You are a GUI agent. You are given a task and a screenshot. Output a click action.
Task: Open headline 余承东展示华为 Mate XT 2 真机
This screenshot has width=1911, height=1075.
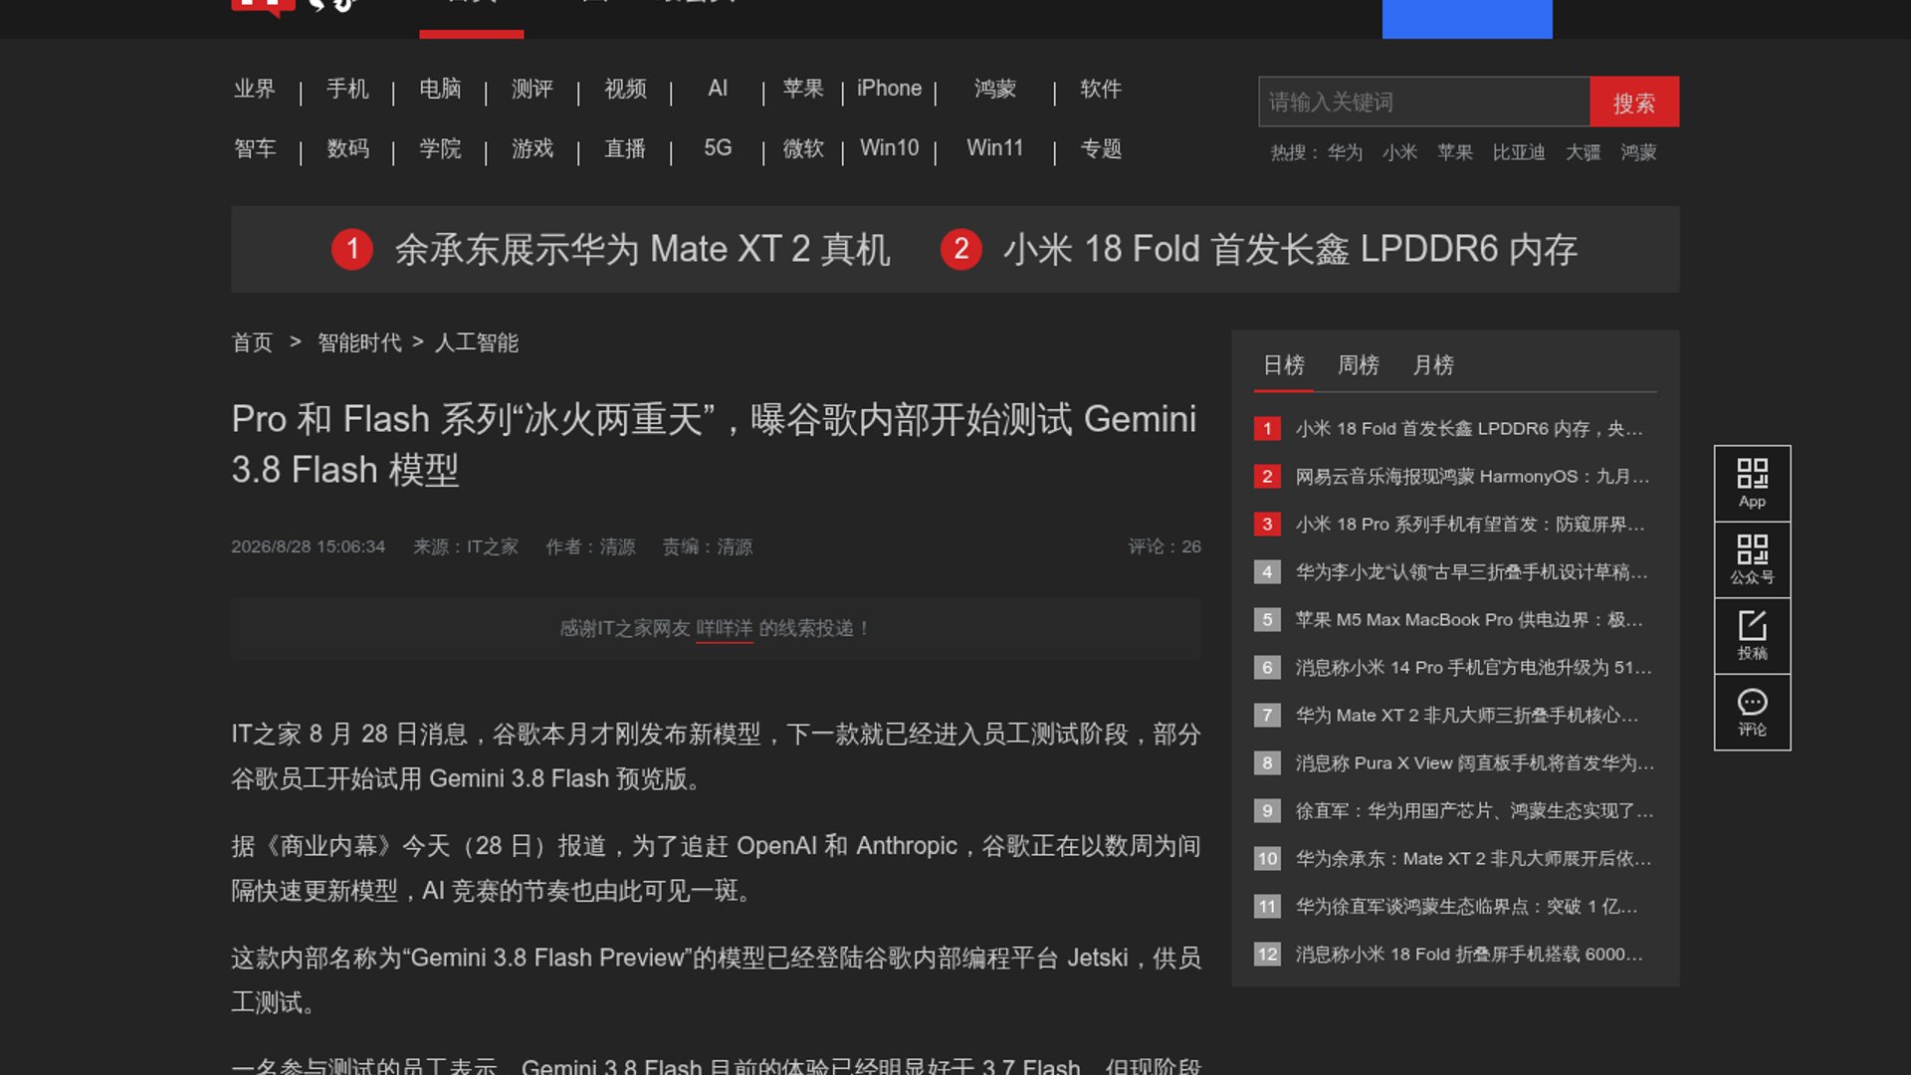pyautogui.click(x=642, y=249)
